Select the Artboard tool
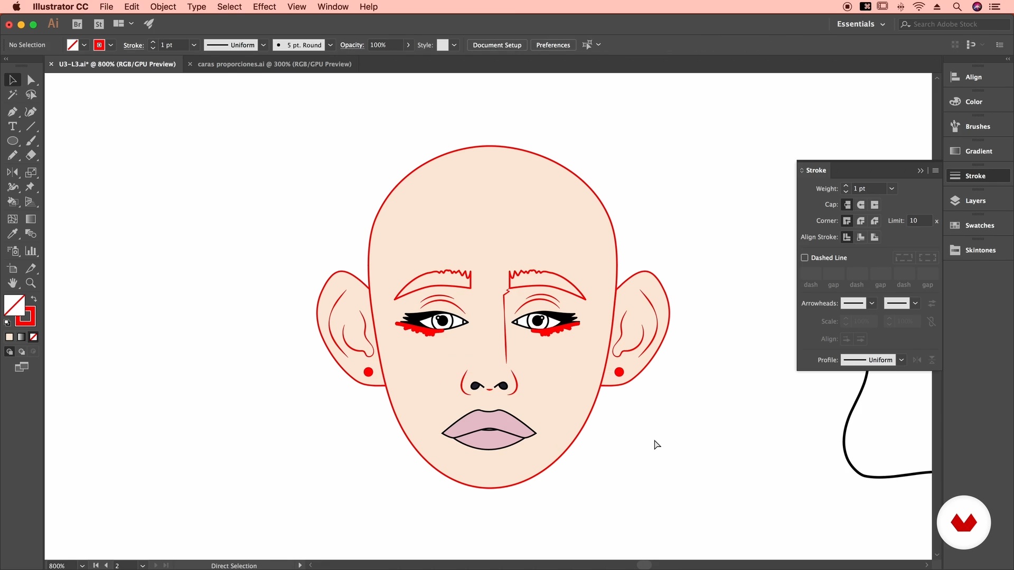Screen dimensions: 1014x570 [x=13, y=269]
